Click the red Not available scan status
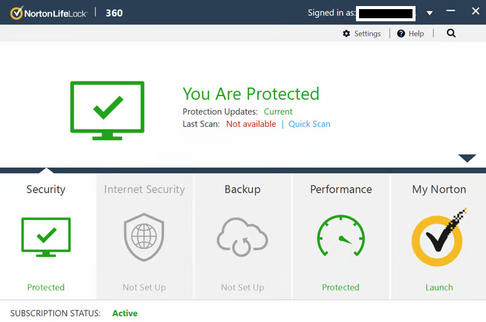486x322 pixels. (x=251, y=124)
